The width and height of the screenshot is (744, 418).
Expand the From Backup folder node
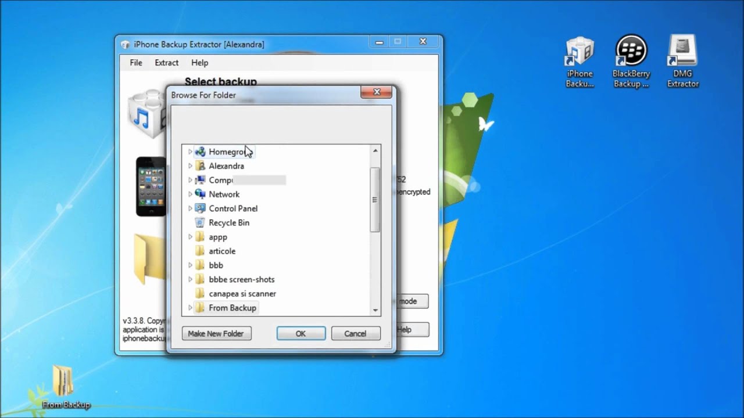click(189, 308)
